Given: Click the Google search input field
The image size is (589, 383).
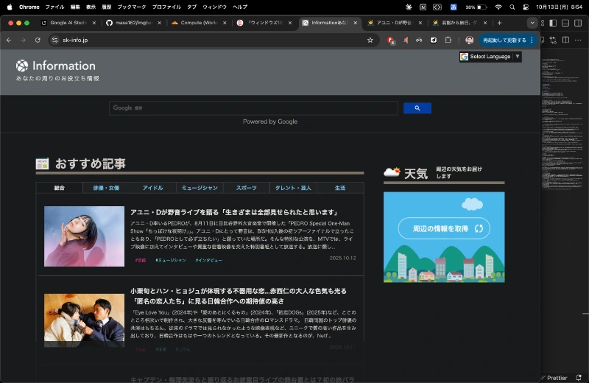Looking at the screenshot, I should point(253,108).
